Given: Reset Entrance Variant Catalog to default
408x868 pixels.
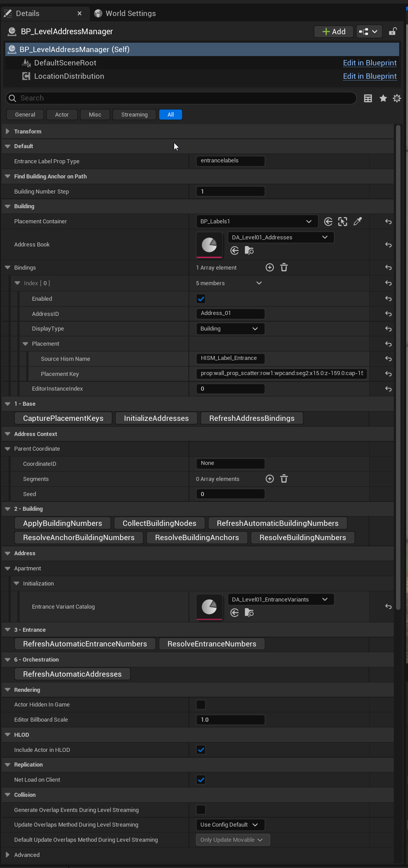Looking at the screenshot, I should coord(388,606).
